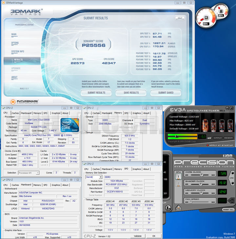The height and width of the screenshot is (239, 236).
Task: Click the SYNC triangle icon in Precision
Action: [178, 208]
